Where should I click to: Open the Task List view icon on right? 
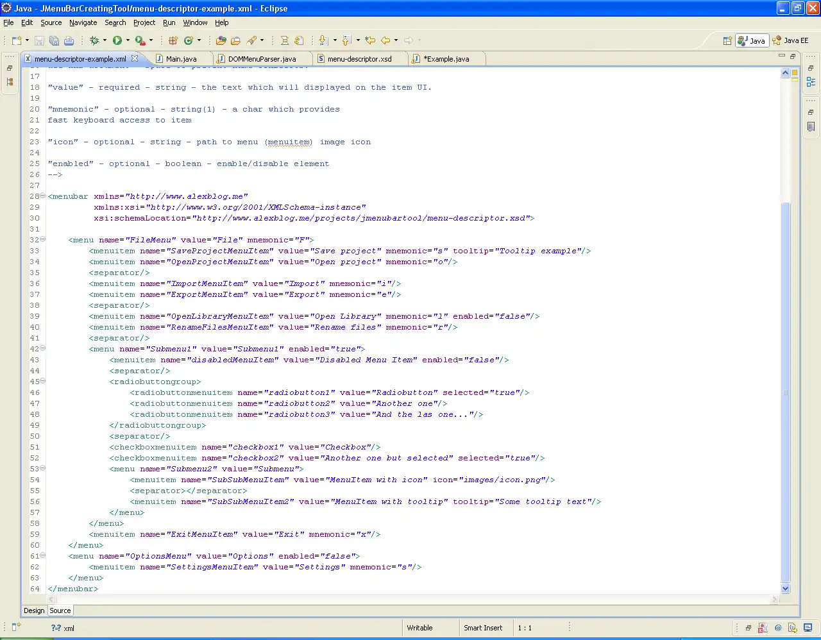811,127
